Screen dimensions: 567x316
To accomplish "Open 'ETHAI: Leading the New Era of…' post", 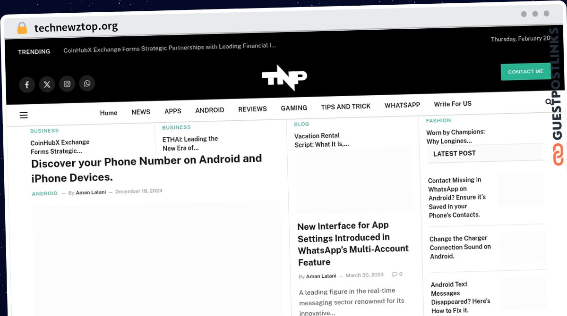I will point(190,143).
